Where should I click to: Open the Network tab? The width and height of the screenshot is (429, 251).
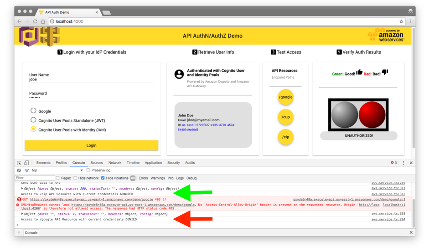pyautogui.click(x=115, y=163)
